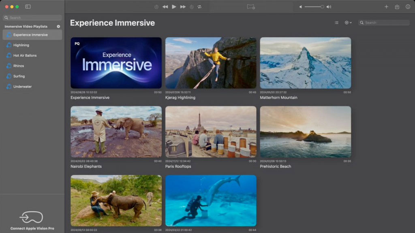Toggle the sidebar visibility control
Screen dimensions: 415x233
28,6
